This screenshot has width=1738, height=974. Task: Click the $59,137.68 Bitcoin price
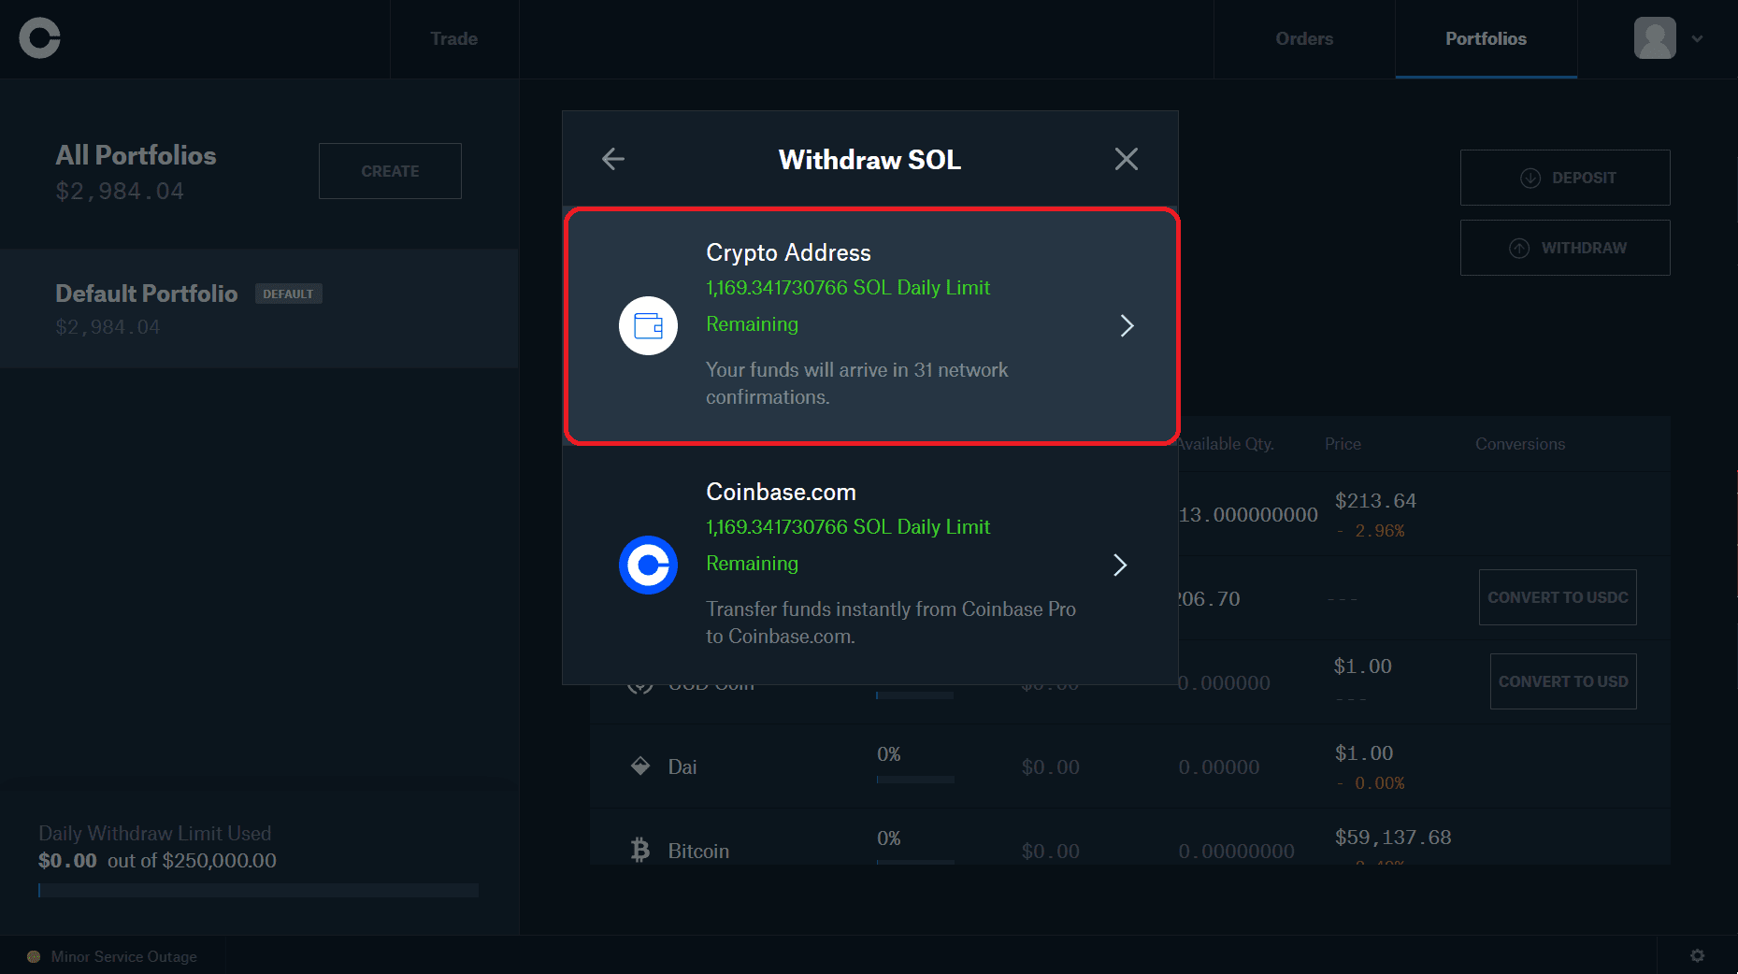[1393, 838]
